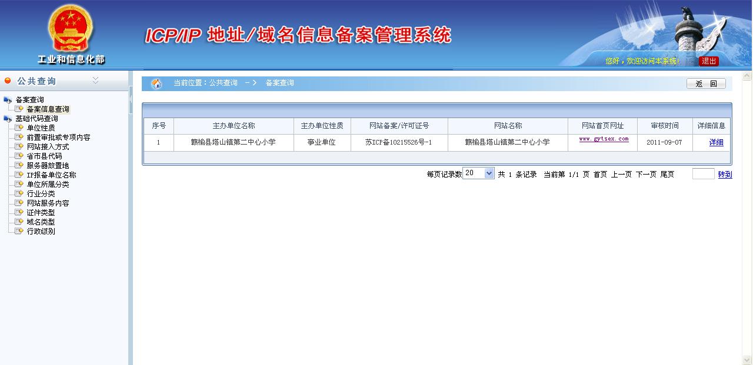Screen dimensions: 753x365
Task: Click the icon beside 前置审批或专项内容
Action: (x=19, y=137)
